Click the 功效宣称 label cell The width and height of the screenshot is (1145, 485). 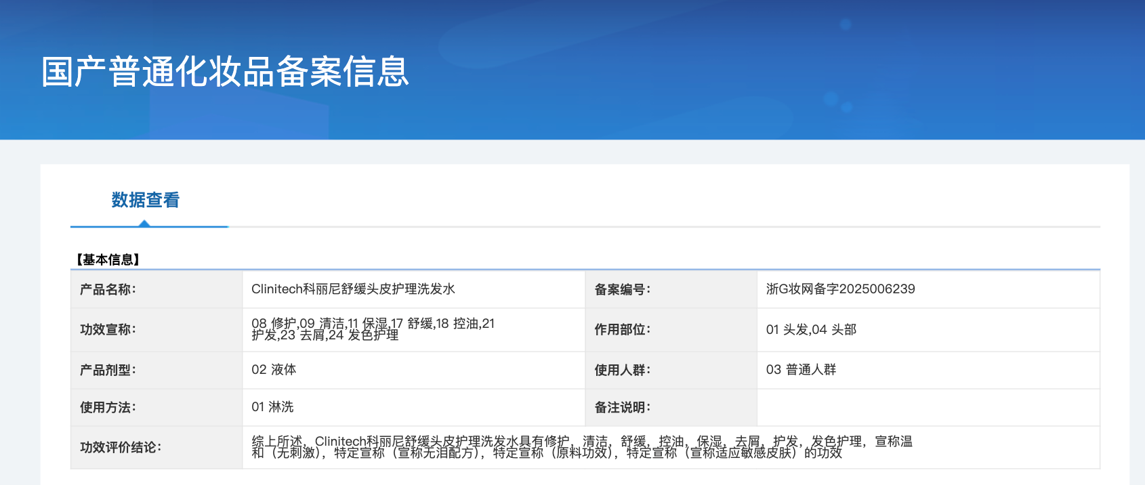pos(157,330)
